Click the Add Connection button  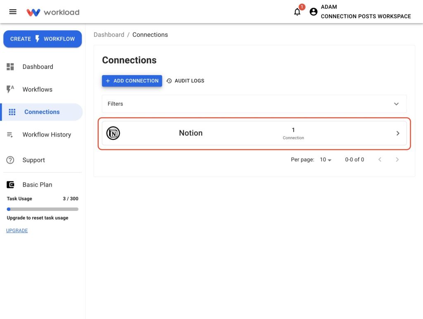click(132, 81)
